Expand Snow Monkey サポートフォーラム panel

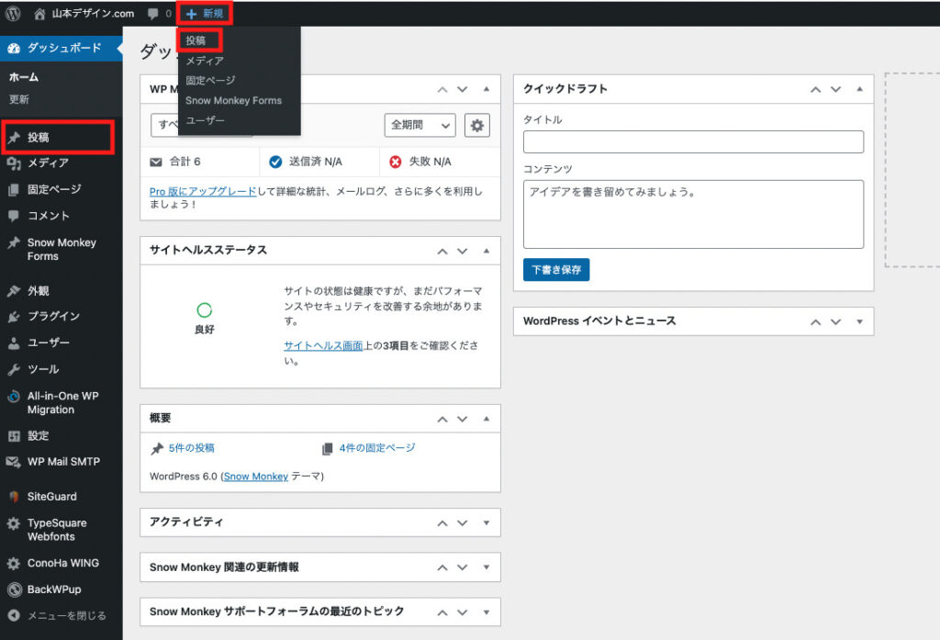pyautogui.click(x=487, y=612)
